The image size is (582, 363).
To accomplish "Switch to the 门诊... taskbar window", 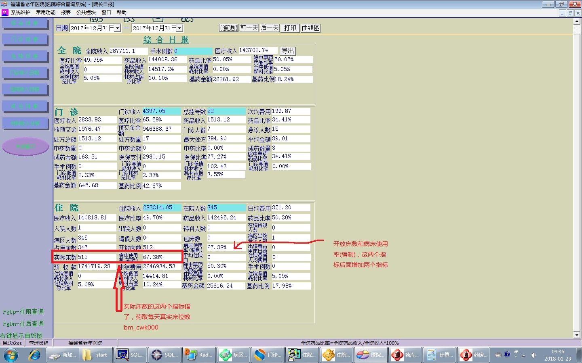I will click(267, 355).
